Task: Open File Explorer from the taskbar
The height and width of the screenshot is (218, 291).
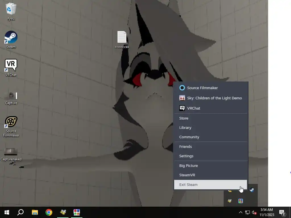Action: pyautogui.click(x=35, y=212)
